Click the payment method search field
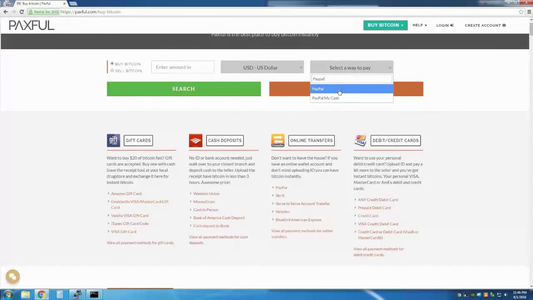Screen dimensions: 533x300 tap(351, 79)
